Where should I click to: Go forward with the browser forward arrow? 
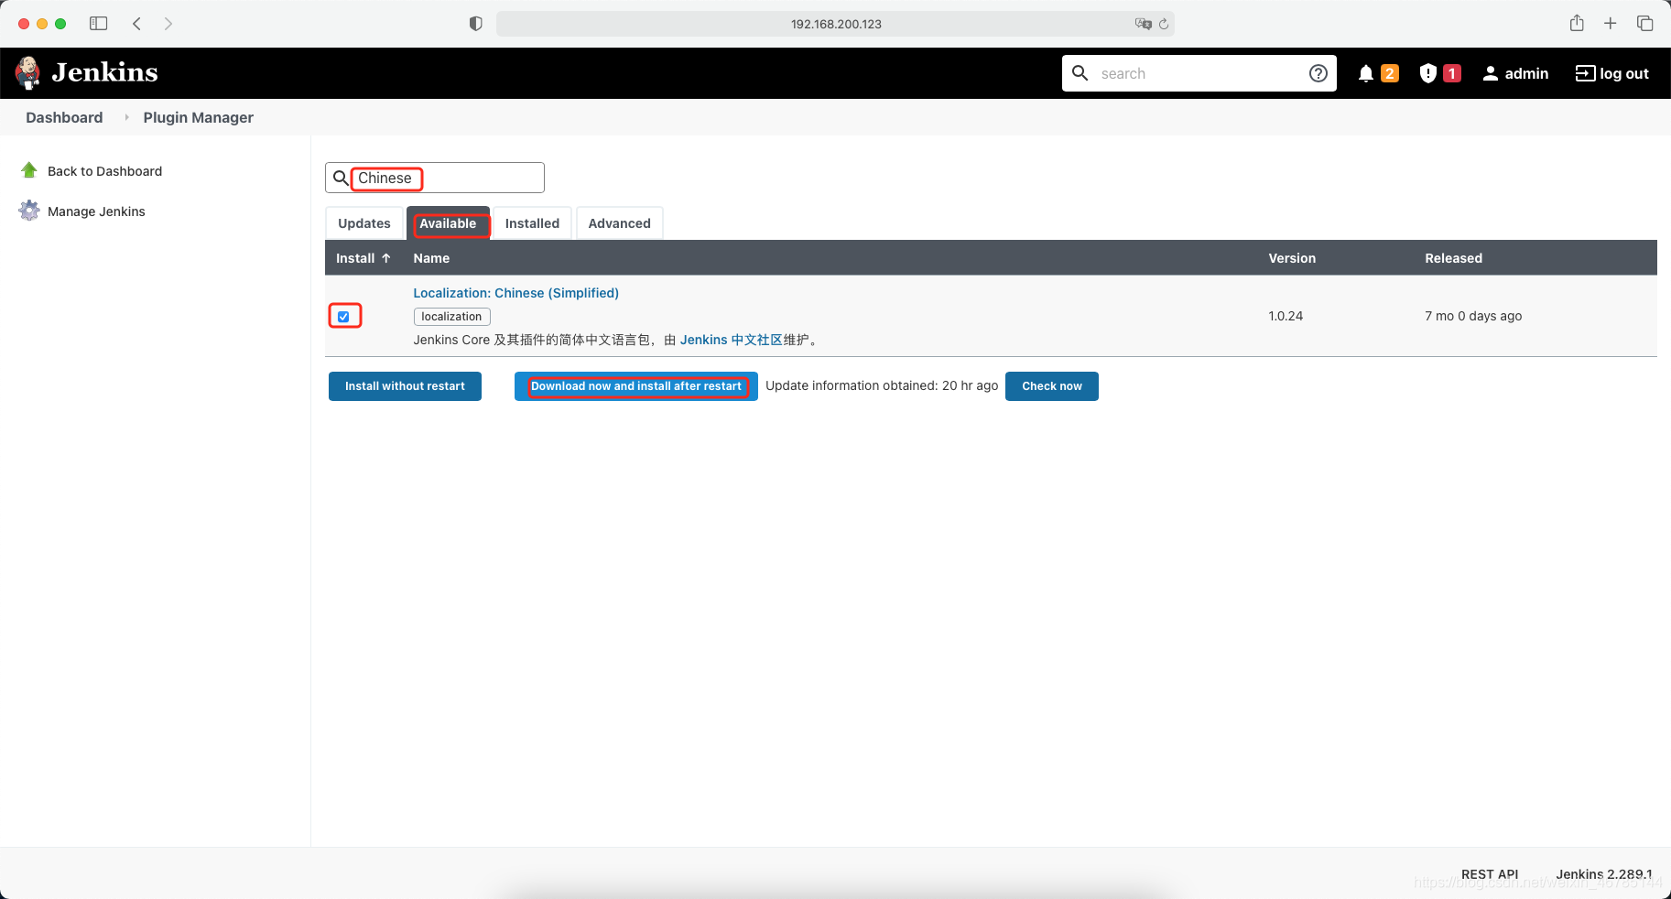click(168, 24)
